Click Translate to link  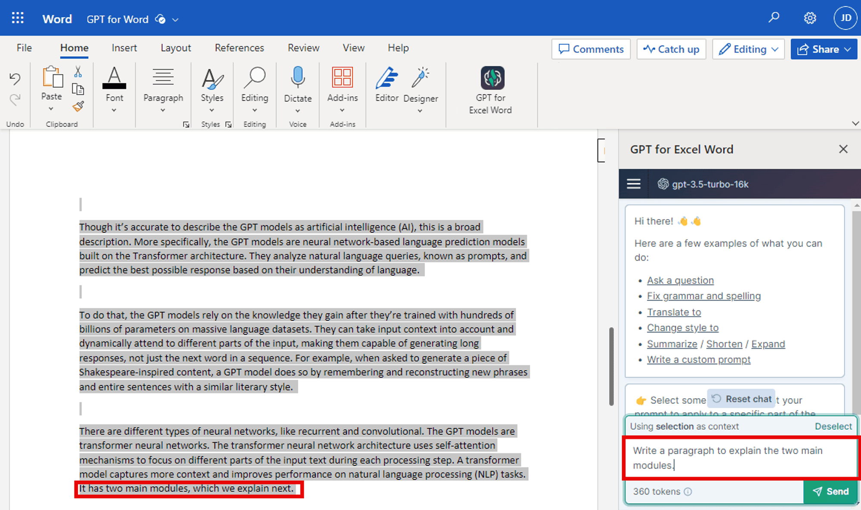[674, 312]
